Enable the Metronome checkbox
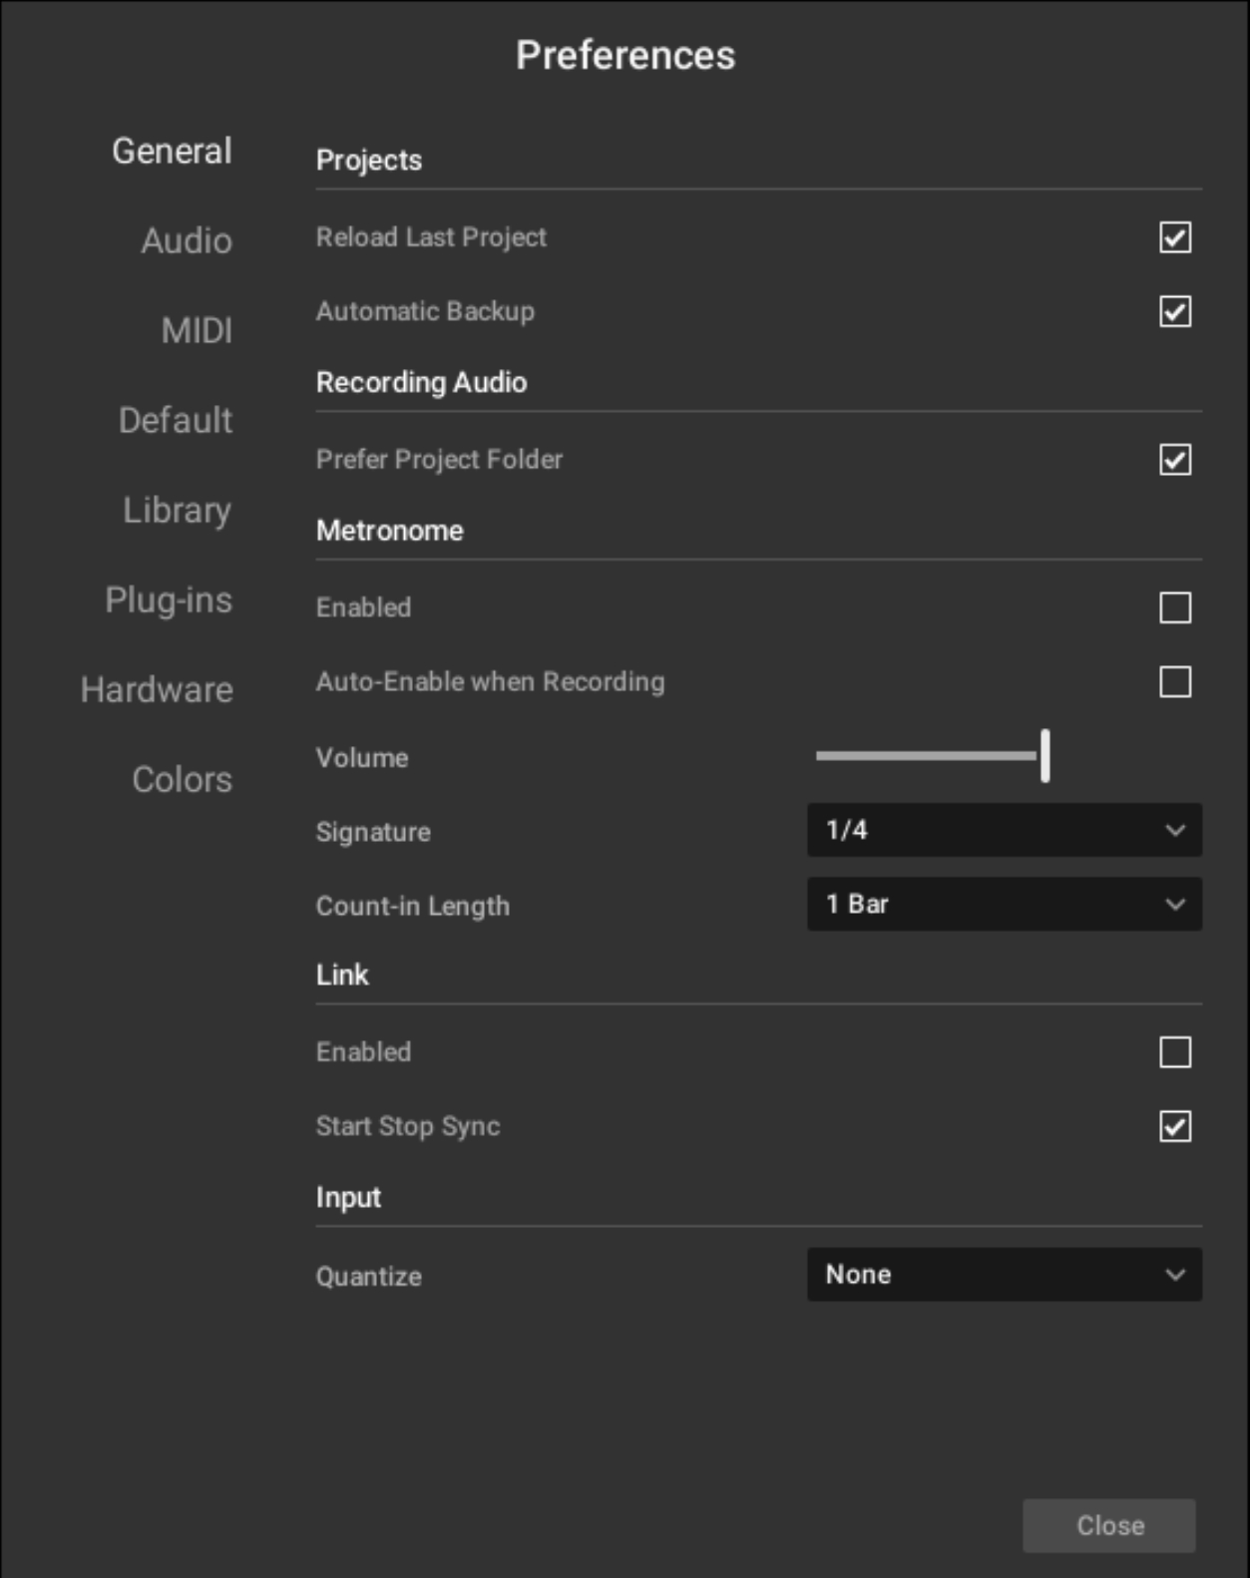This screenshot has width=1250, height=1578. click(x=1174, y=607)
